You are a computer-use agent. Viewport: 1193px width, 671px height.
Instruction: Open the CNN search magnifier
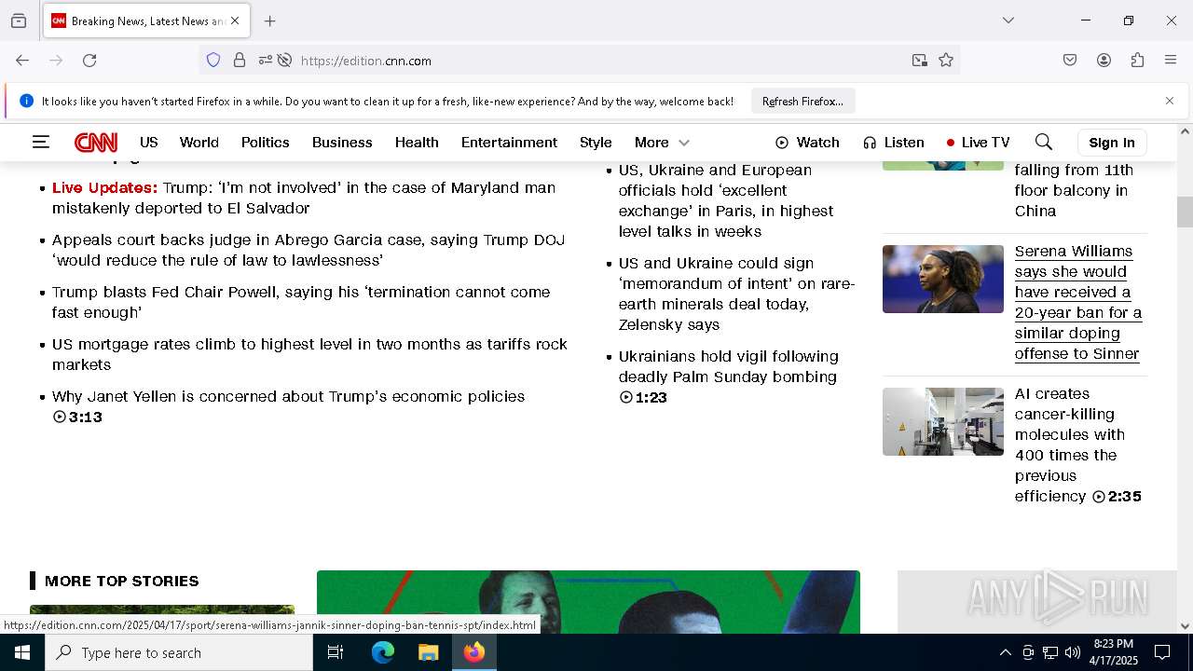[x=1044, y=142]
